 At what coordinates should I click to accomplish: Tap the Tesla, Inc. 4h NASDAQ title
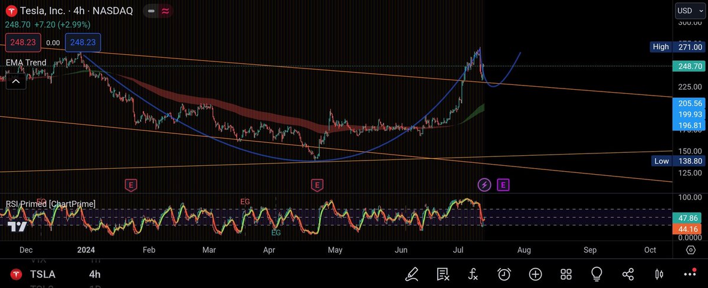[76, 11]
